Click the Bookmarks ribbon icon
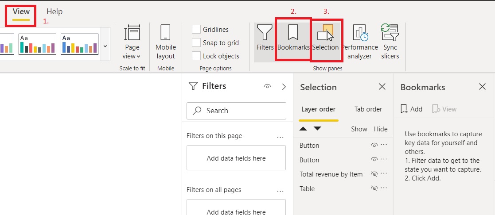Screen dimensions: 495x215 [293, 40]
